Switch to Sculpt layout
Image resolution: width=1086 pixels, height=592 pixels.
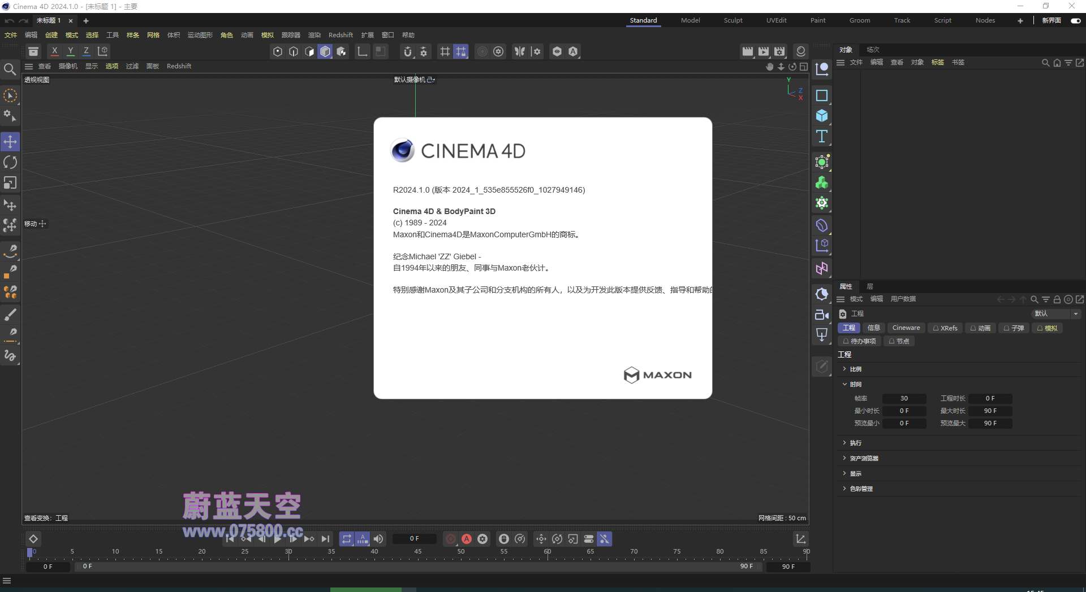[x=733, y=20]
